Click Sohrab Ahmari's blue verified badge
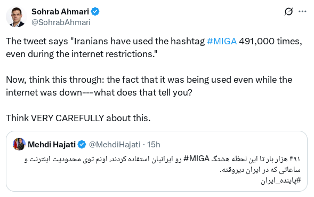 95,12
